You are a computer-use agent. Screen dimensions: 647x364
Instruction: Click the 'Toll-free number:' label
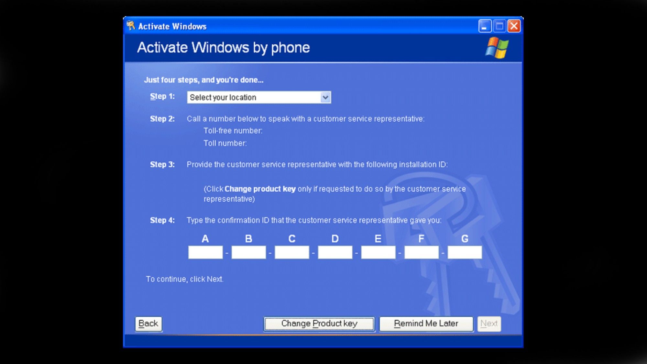click(x=233, y=131)
